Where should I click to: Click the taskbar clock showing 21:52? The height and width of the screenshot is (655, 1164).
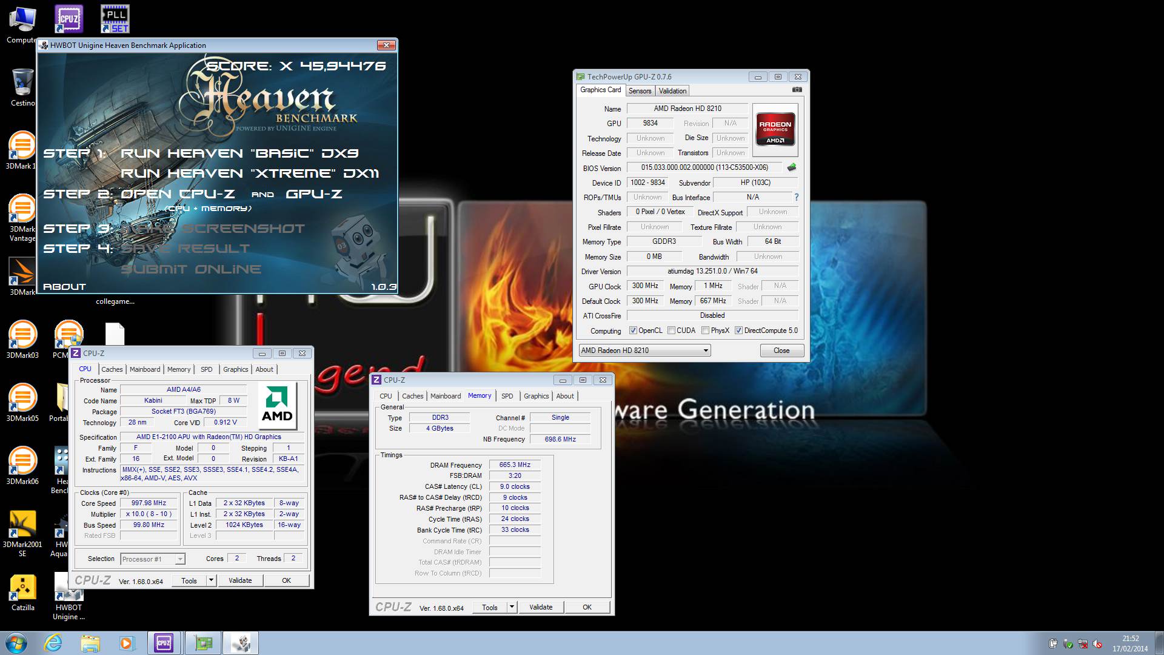coord(1130,643)
